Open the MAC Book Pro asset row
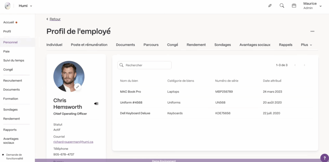 pos(130,92)
